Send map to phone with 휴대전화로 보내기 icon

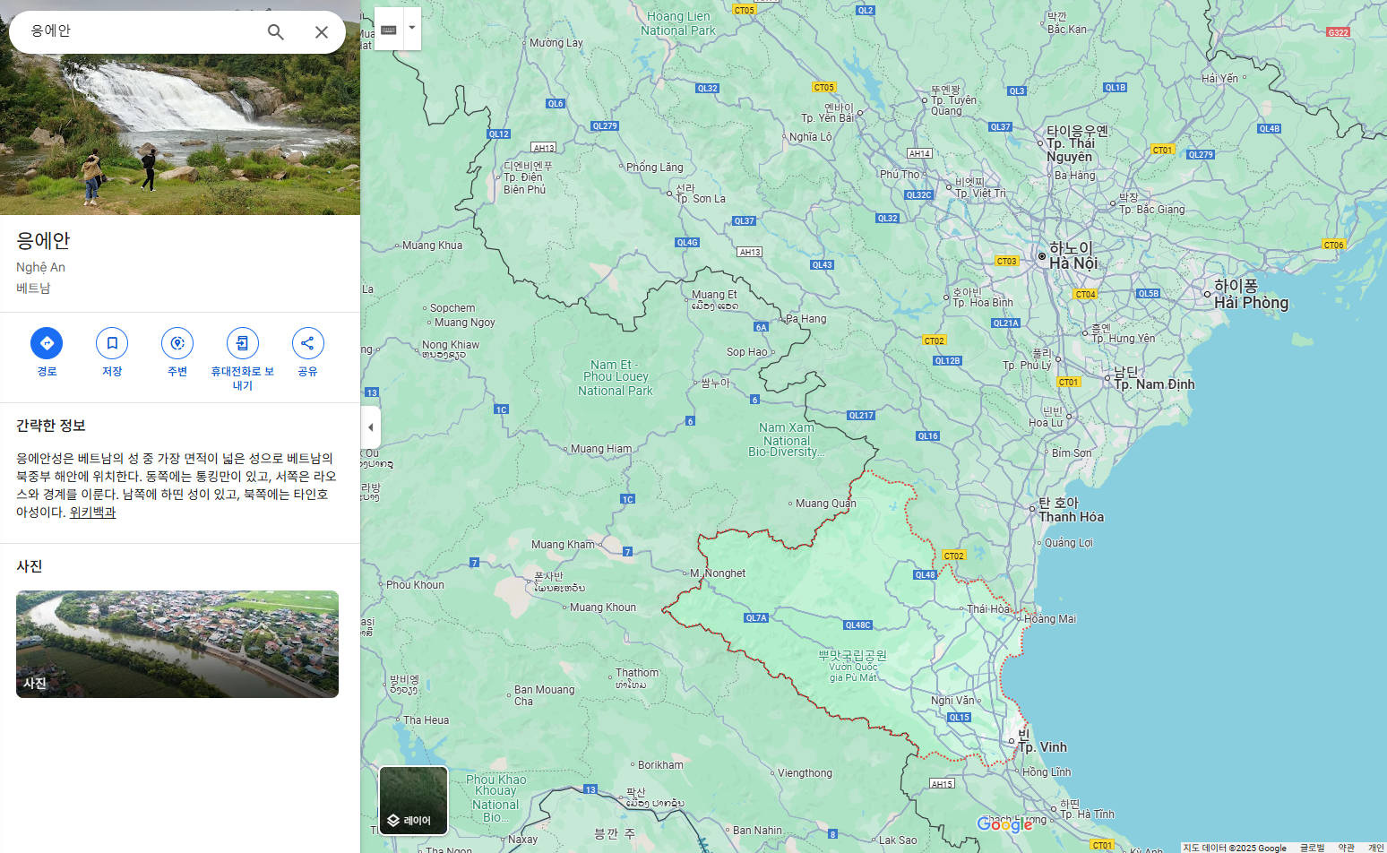click(242, 343)
